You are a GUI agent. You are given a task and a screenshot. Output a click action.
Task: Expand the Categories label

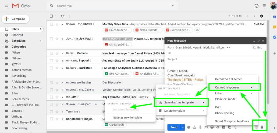tap(3, 47)
